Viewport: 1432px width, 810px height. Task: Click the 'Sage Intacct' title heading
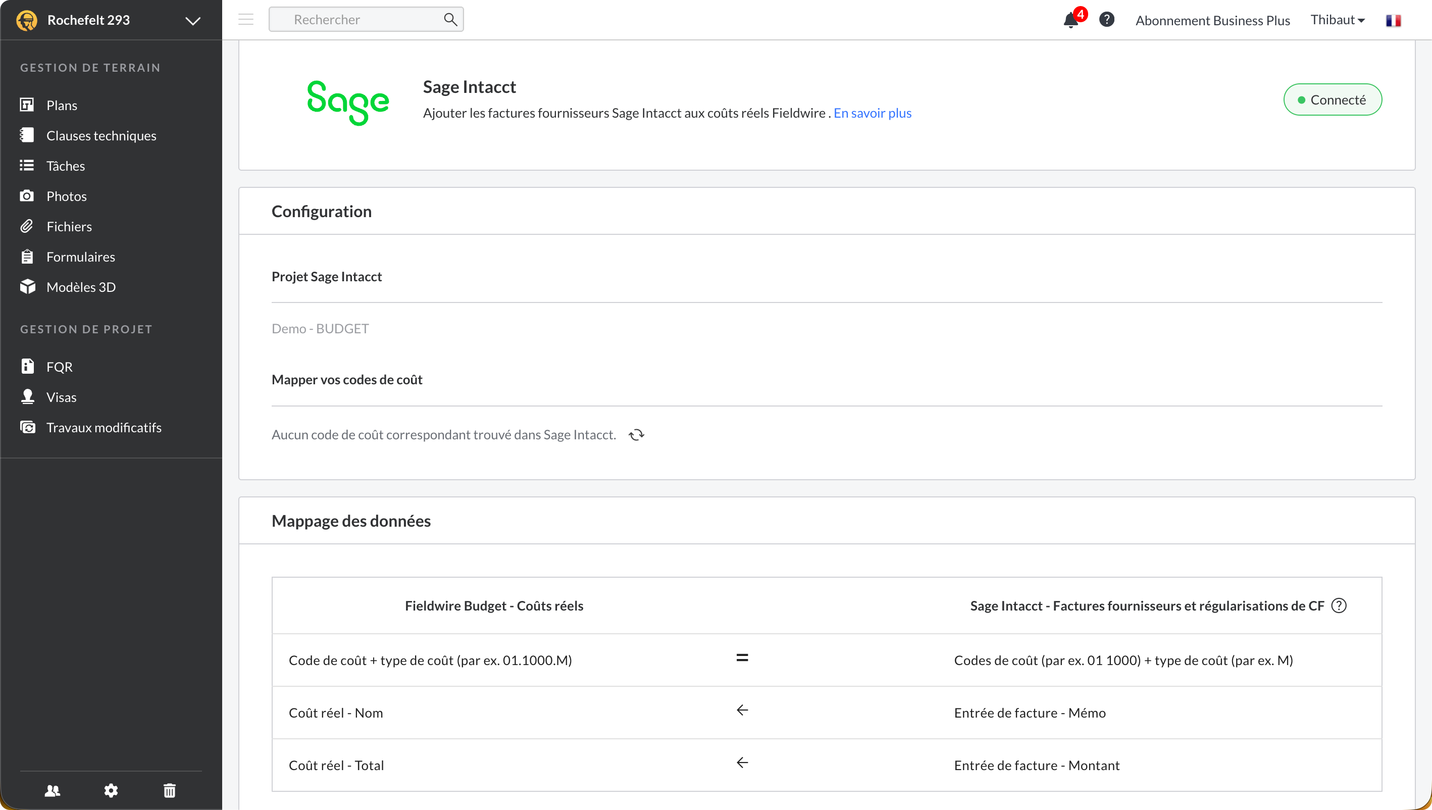470,86
